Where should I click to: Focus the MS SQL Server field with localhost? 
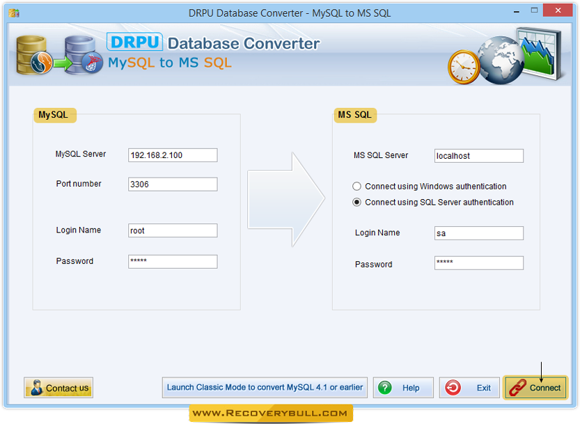(479, 156)
